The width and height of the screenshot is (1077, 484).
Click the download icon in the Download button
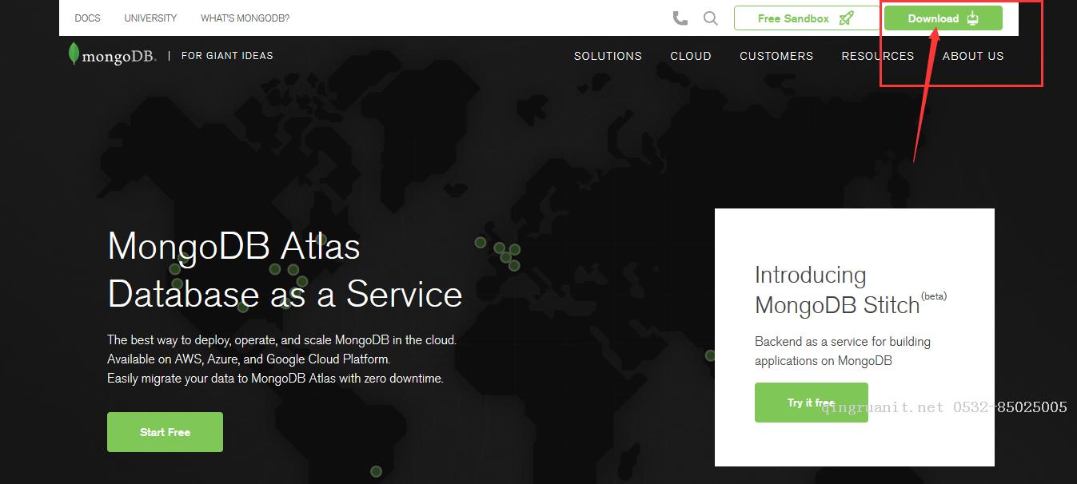972,18
